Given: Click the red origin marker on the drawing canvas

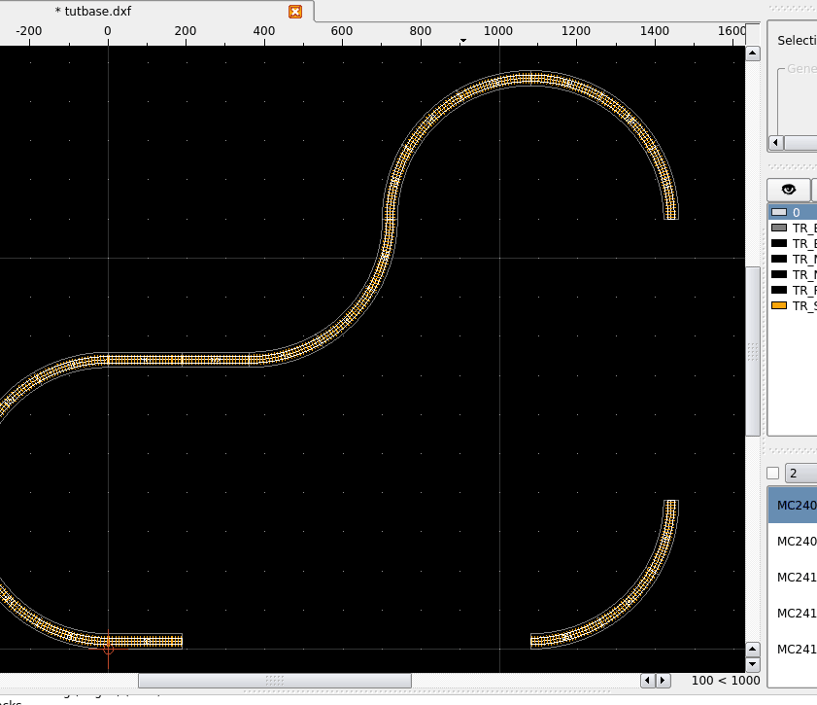Looking at the screenshot, I should (x=108, y=647).
